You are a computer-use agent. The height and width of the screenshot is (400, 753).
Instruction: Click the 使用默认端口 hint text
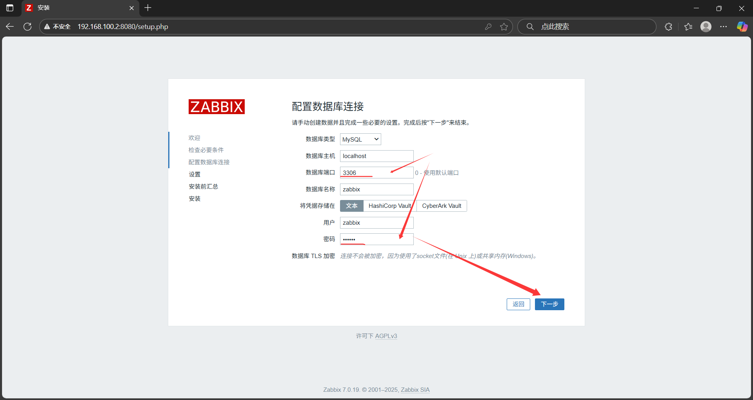click(437, 173)
